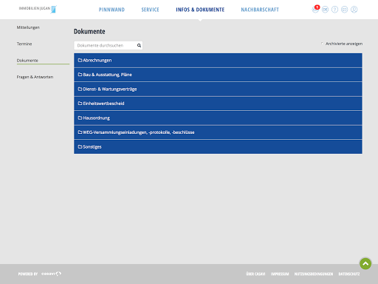This screenshot has width=378, height=284.
Task: Open the user profile icon
Action: [354, 10]
